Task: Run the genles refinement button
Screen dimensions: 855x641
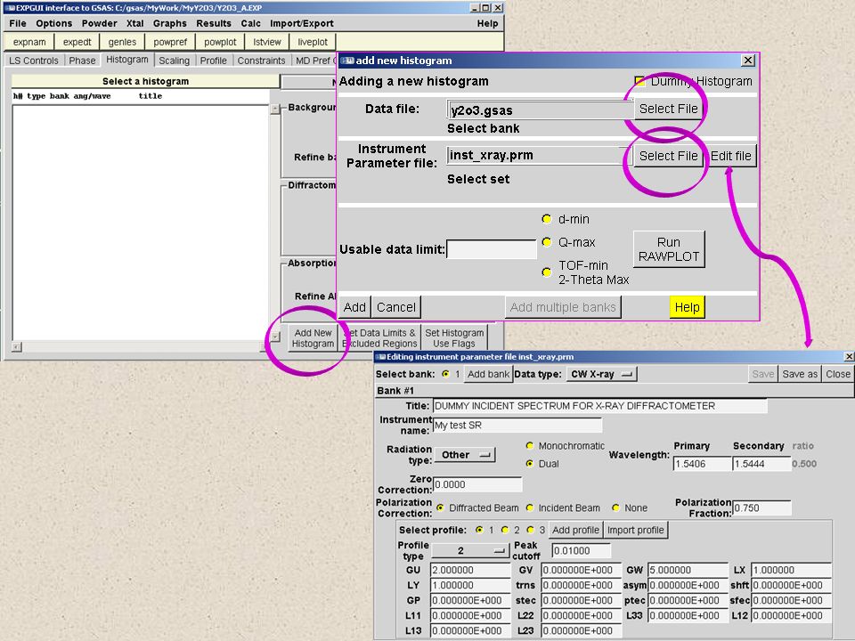Action: click(x=122, y=42)
